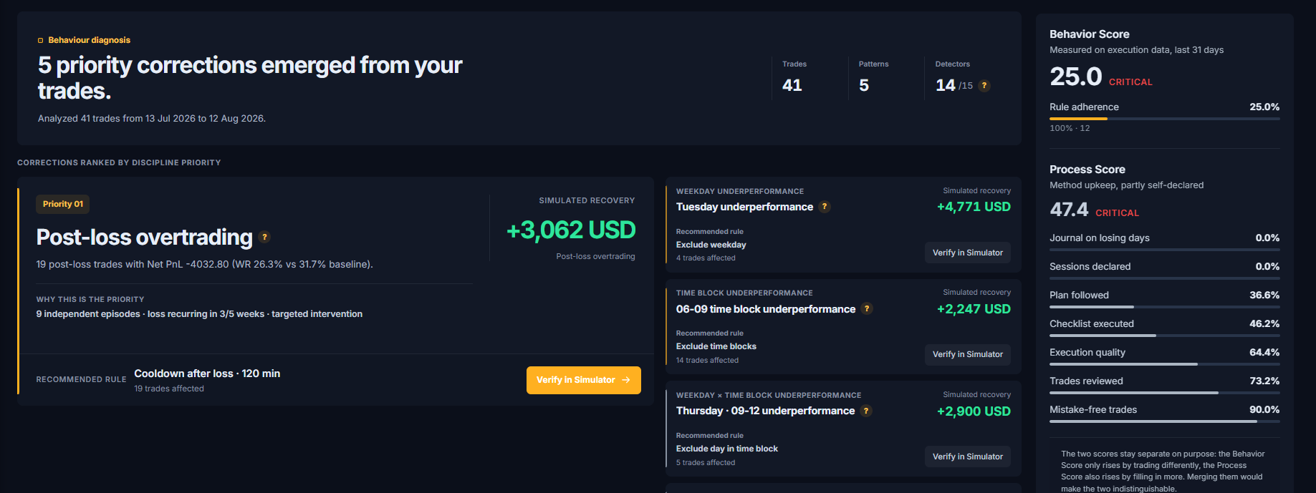The image size is (1316, 493).
Task: Verify Thursday 09-12 rule in Simulator
Action: [x=967, y=457]
